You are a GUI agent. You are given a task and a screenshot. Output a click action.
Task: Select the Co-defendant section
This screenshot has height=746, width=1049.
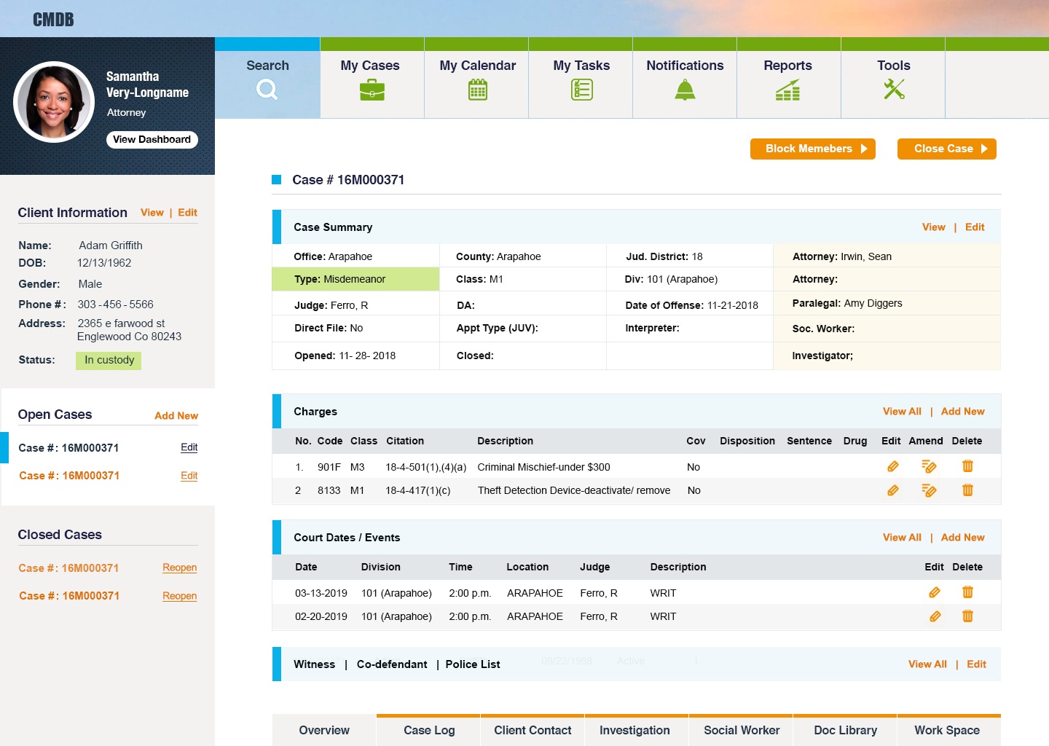tap(392, 664)
